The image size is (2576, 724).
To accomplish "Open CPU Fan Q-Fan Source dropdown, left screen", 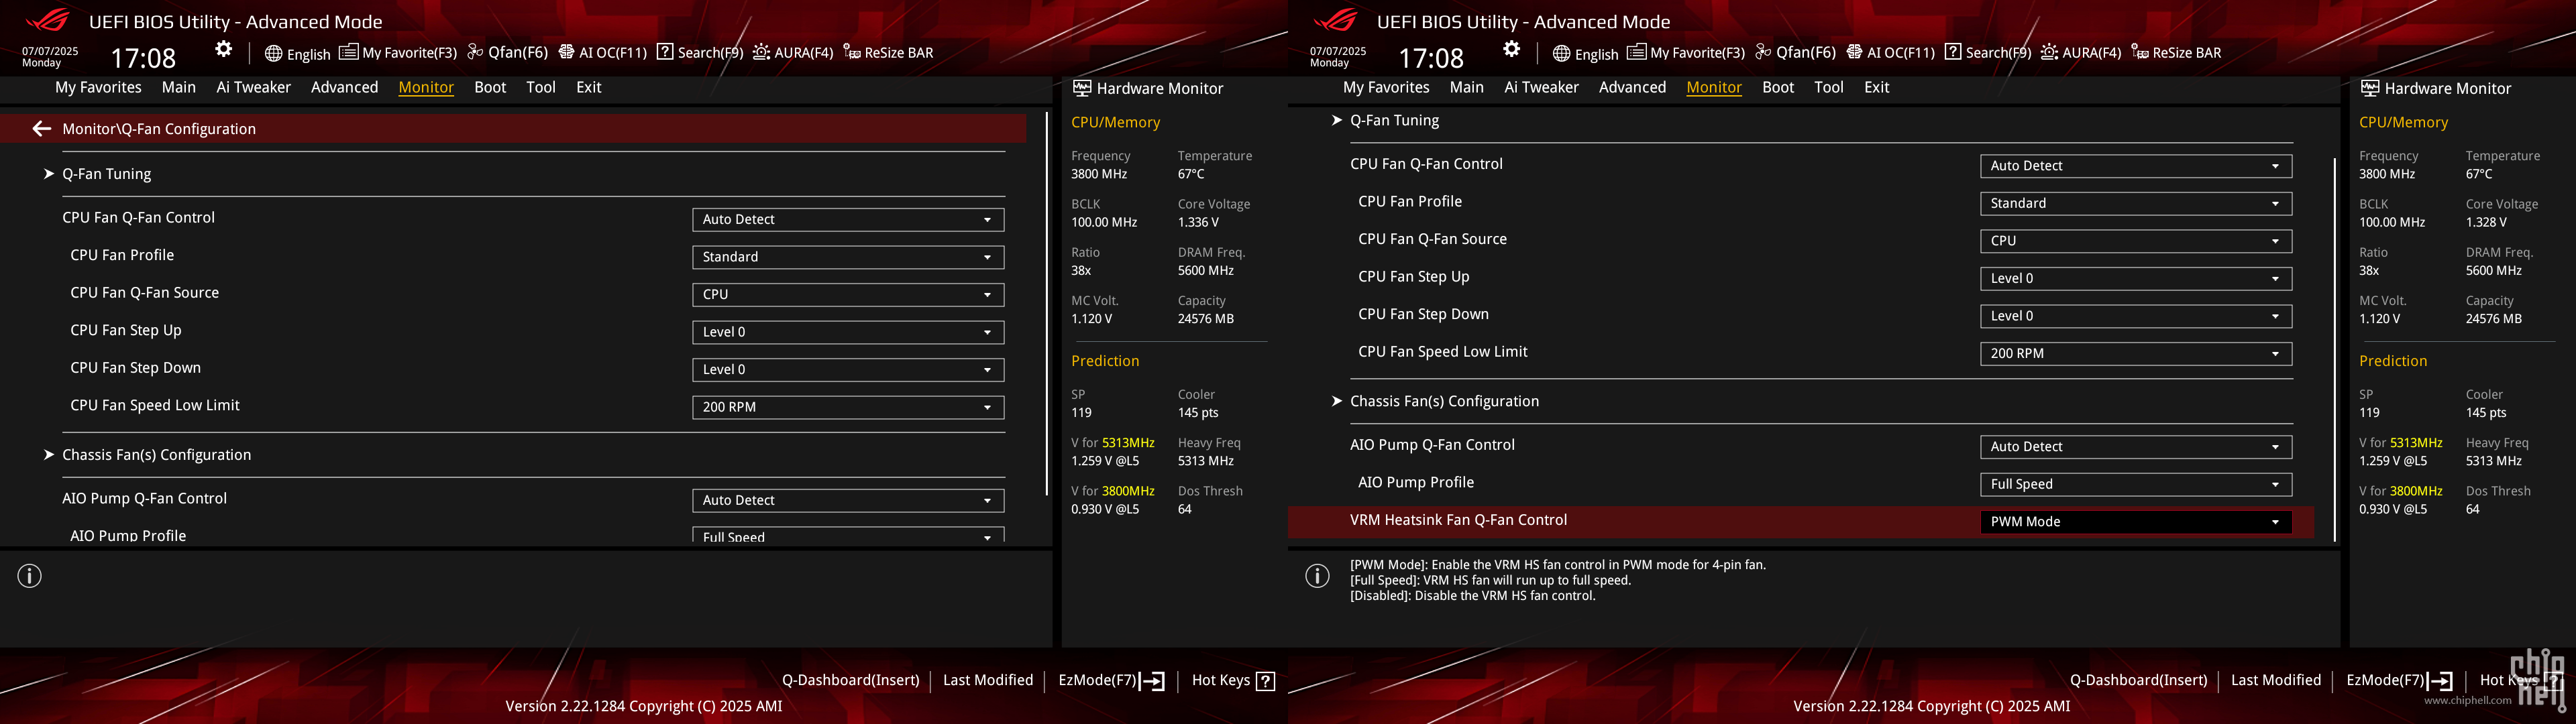I will (848, 294).
